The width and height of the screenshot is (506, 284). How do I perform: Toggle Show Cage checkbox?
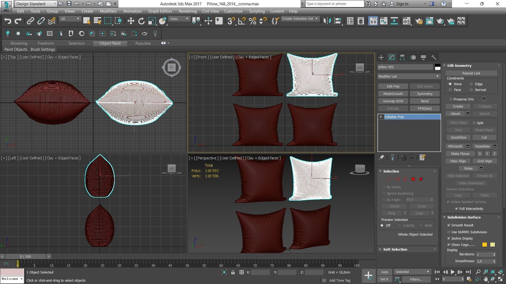pyautogui.click(x=449, y=245)
